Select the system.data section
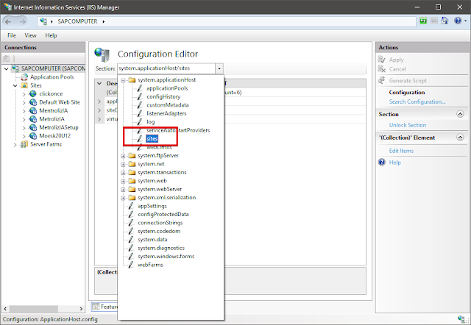Screen dimensions: 471x325 (152, 240)
